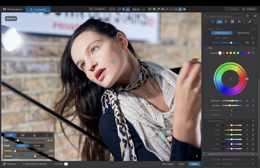This screenshot has height=168, width=260.
Task: Select the Hand tool in the toolbar
Action: pyautogui.click(x=150, y=9)
